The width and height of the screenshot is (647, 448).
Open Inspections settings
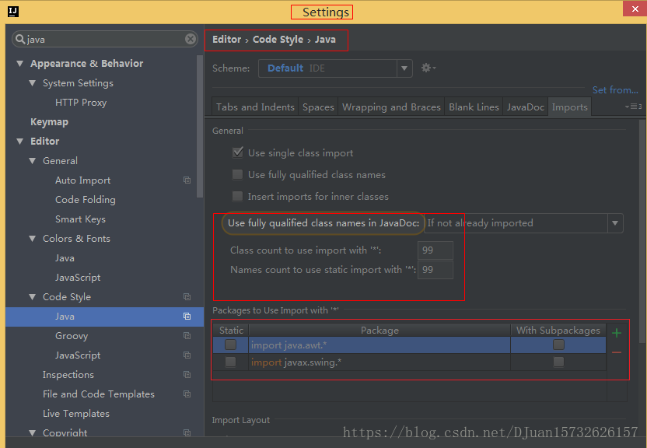pos(68,375)
